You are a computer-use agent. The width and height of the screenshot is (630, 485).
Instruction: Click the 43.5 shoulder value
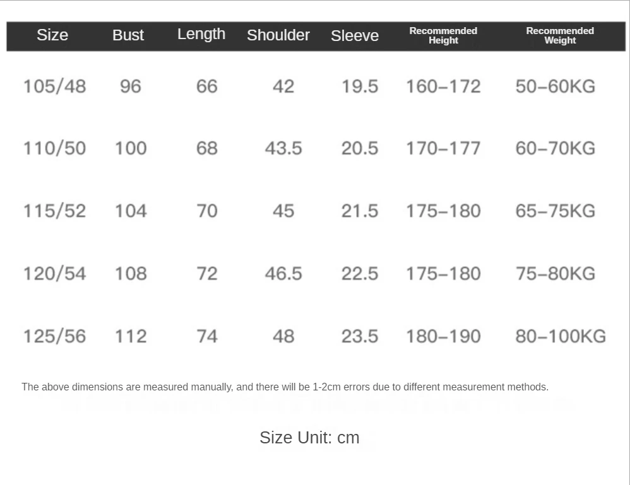(283, 148)
